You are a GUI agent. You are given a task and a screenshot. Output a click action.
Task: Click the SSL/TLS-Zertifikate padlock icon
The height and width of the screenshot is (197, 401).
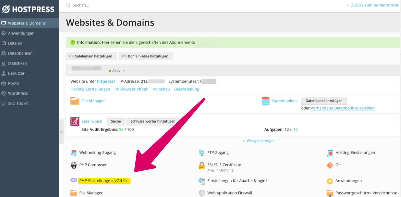coord(202,165)
